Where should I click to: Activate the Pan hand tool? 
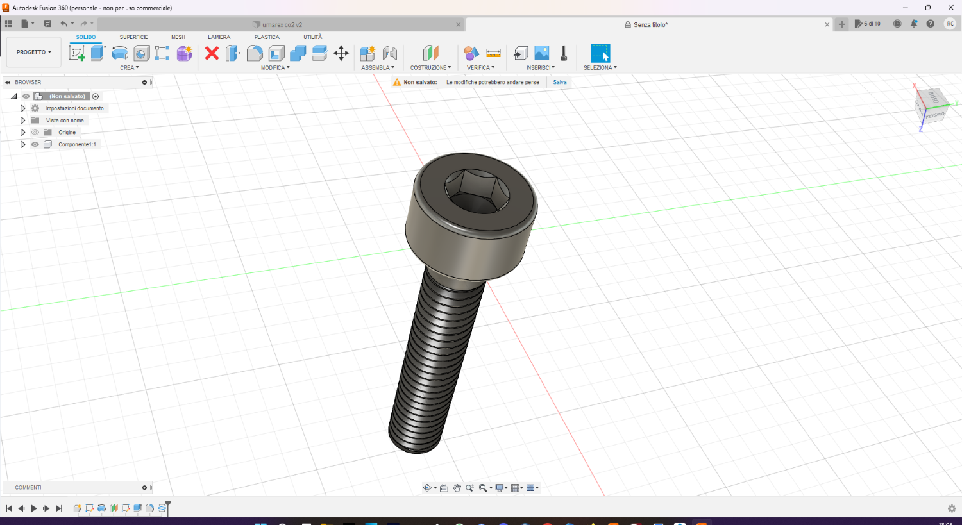tap(457, 488)
